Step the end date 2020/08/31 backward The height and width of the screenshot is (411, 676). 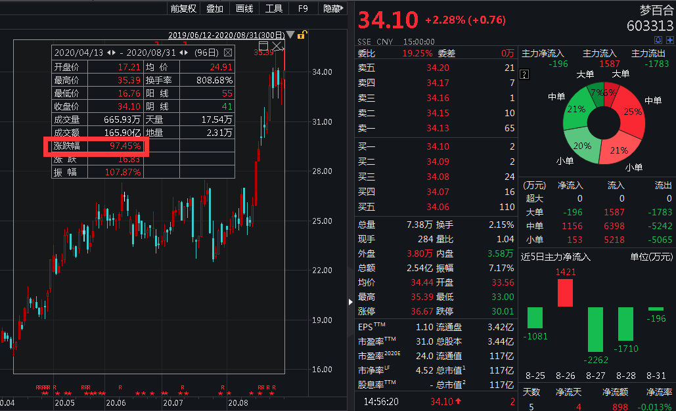tap(181, 53)
